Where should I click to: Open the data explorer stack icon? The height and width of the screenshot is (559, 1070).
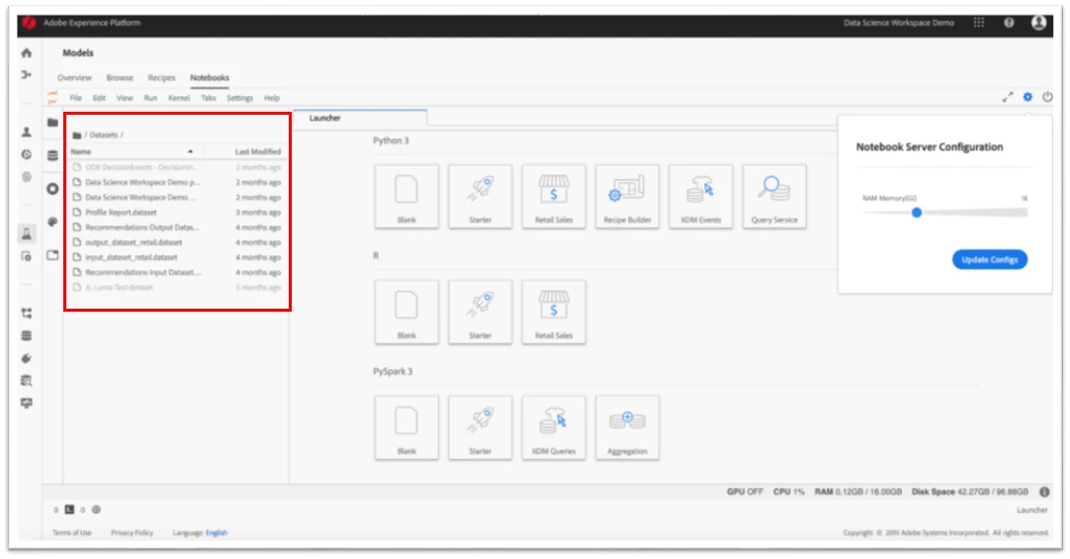point(52,155)
